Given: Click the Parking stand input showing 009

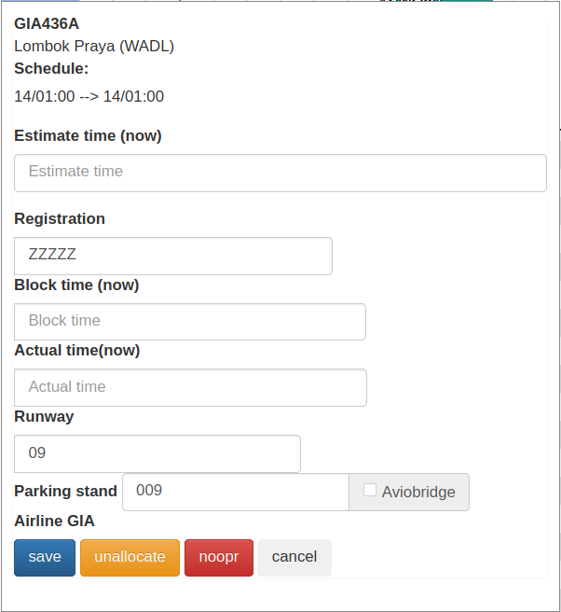Looking at the screenshot, I should (x=235, y=492).
